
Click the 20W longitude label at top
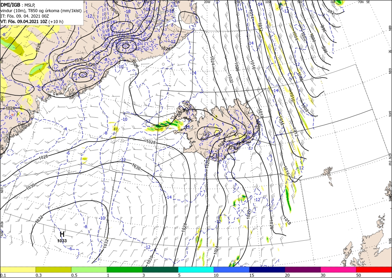(x=207, y=2)
